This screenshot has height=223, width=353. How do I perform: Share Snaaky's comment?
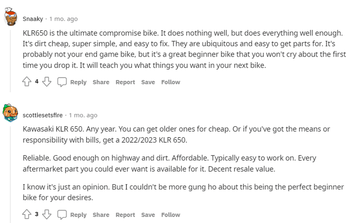101,82
